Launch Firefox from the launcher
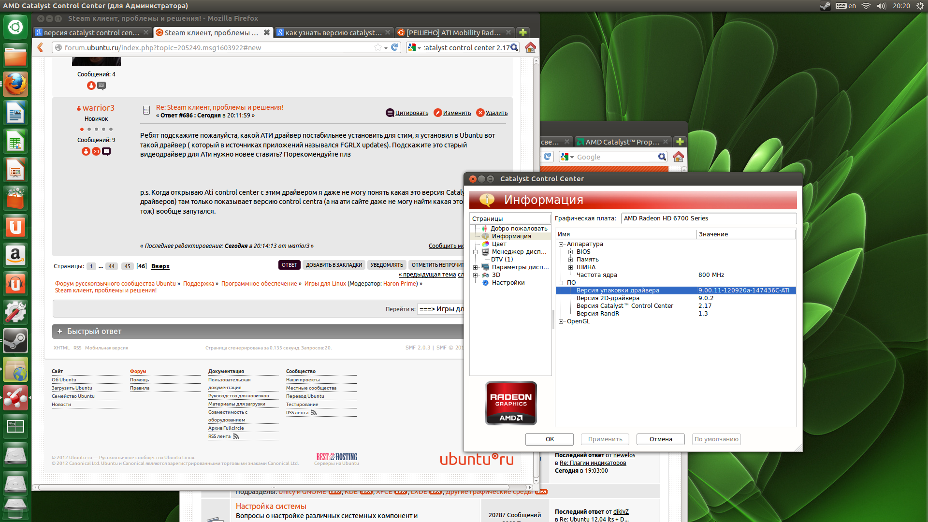928x522 pixels. pyautogui.click(x=15, y=84)
